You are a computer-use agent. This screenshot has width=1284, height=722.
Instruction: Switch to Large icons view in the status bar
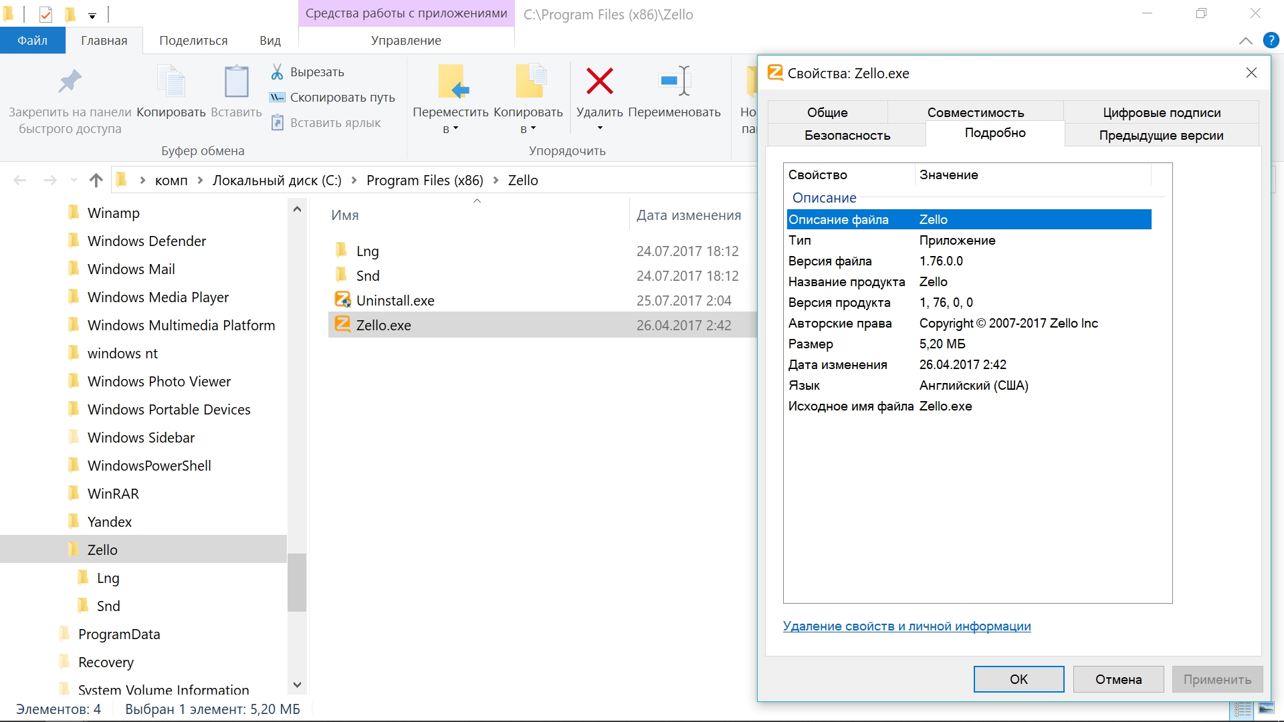(x=1267, y=709)
